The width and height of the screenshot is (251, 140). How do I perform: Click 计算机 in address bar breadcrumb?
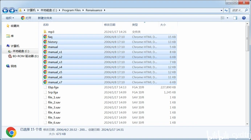tap(31, 10)
